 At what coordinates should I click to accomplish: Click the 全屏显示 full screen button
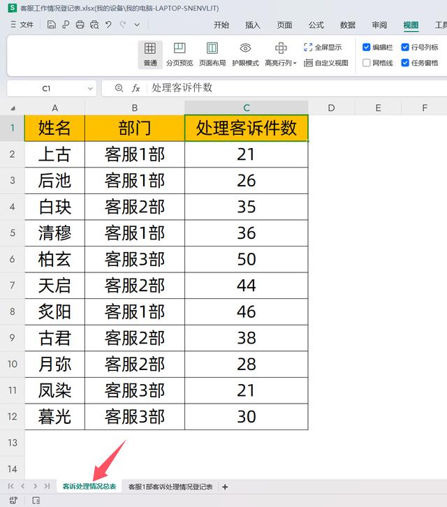[323, 47]
